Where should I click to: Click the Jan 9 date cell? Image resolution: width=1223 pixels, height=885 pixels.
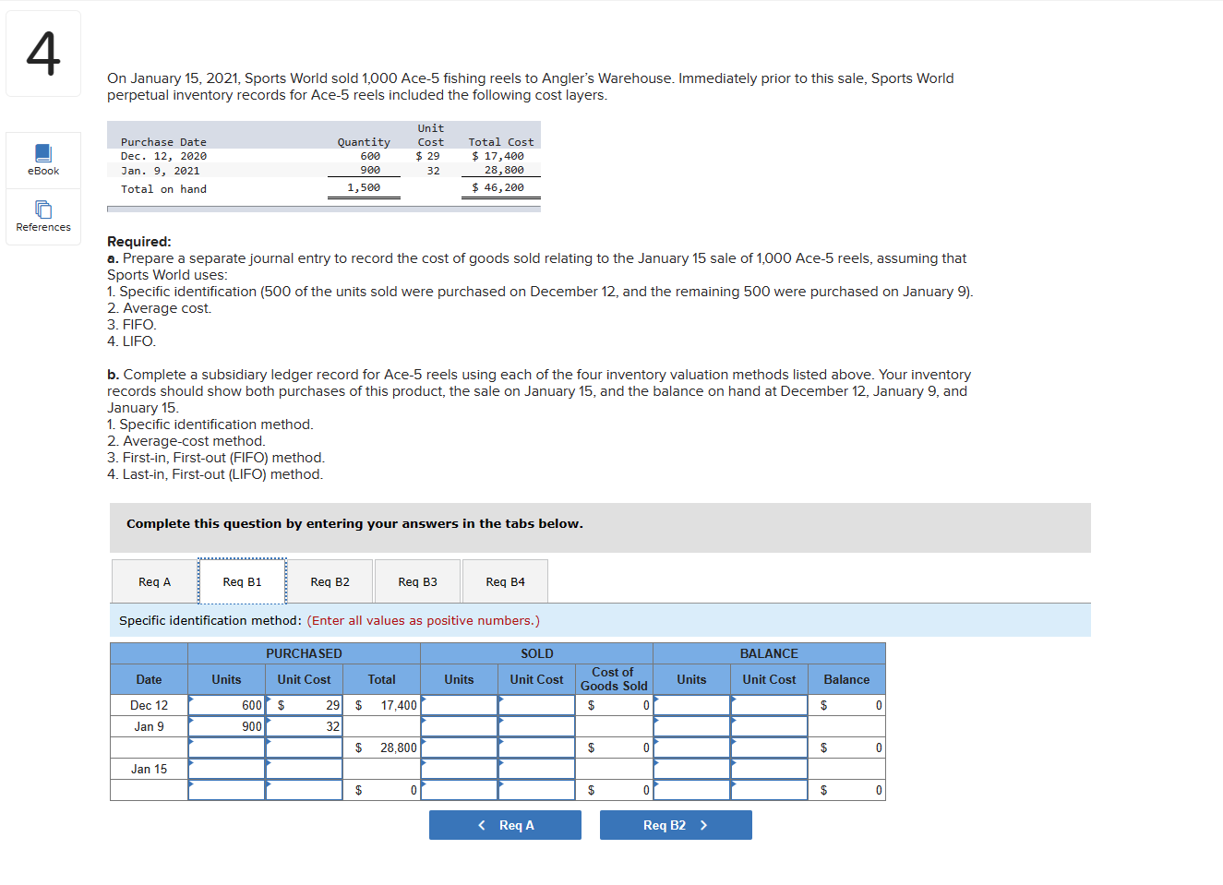tap(149, 726)
